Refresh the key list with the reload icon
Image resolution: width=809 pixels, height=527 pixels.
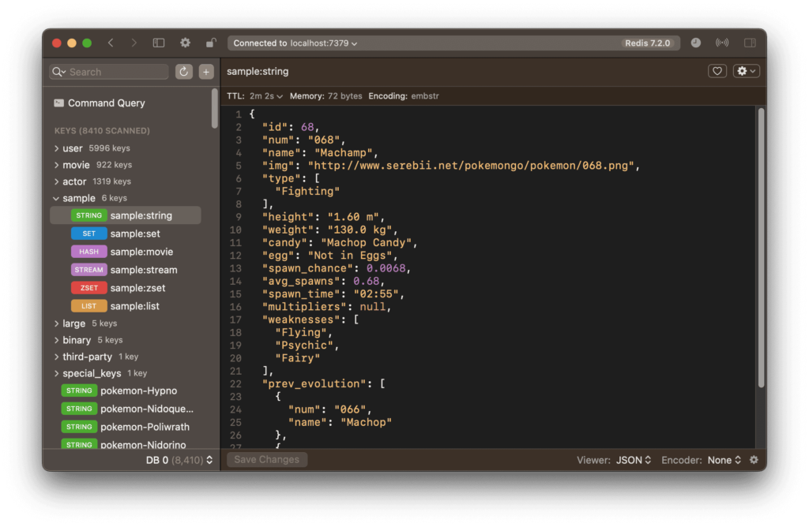[x=182, y=71]
